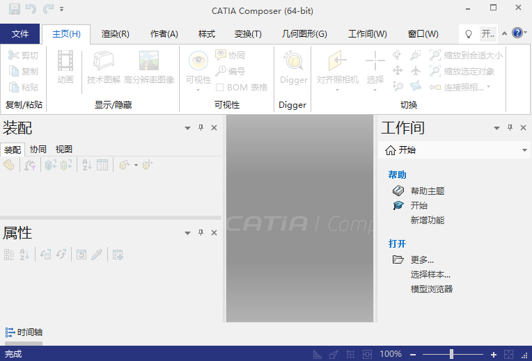
Task: Click the 选择 crosshair tool
Action: coord(375,61)
